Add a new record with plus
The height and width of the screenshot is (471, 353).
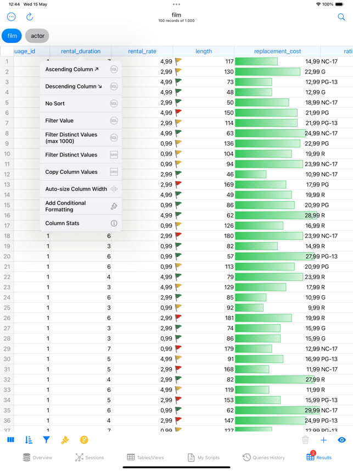point(323,440)
